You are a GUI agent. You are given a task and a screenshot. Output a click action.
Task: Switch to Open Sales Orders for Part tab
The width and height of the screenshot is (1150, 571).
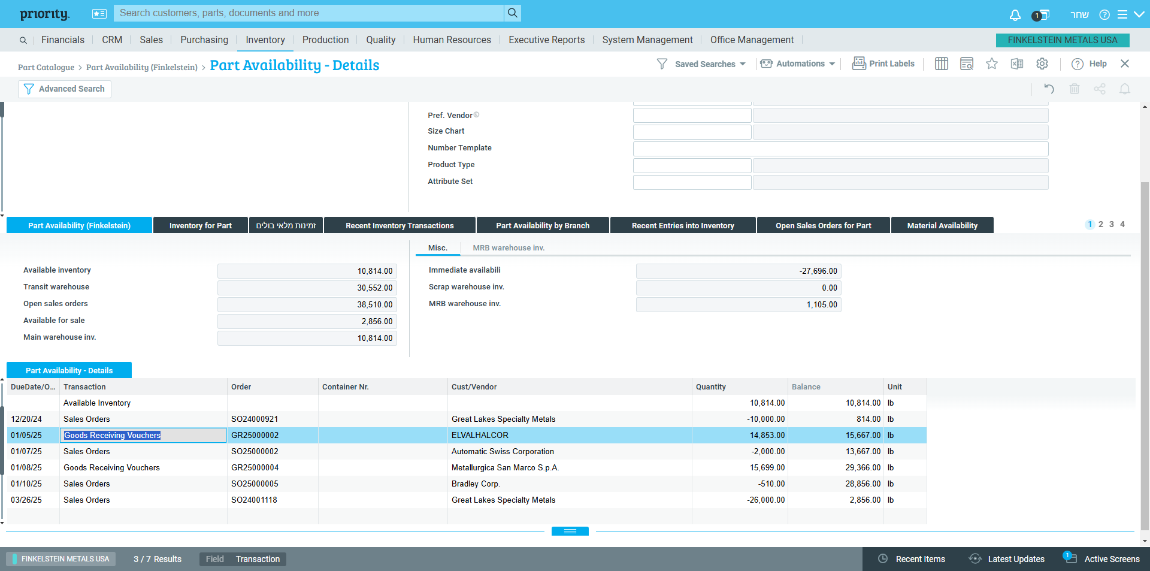[824, 225]
